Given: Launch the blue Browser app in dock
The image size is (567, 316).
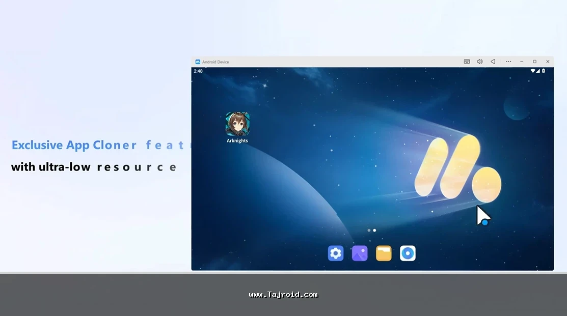Looking at the screenshot, I should click(408, 253).
